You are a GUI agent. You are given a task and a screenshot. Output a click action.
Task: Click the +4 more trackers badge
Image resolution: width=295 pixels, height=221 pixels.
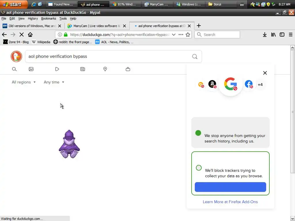coord(260,85)
